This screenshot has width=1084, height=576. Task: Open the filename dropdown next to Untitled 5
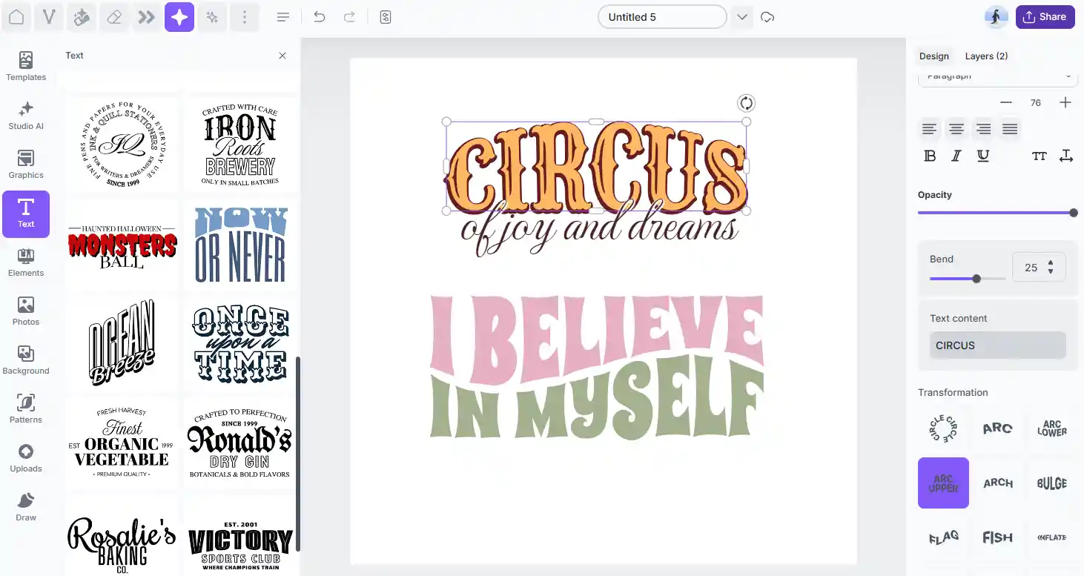(741, 16)
